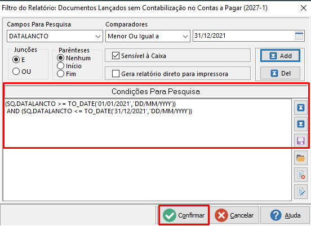Click the delete document icon with red mark
The image size is (311, 226).
click(301, 175)
